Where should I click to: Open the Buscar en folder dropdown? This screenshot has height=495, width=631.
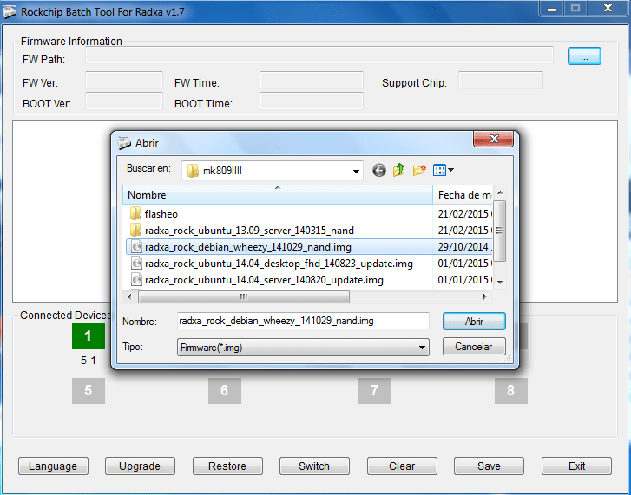tap(356, 171)
